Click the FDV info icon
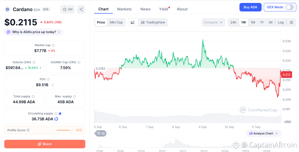This screenshot has height=152, width=299. point(48,79)
